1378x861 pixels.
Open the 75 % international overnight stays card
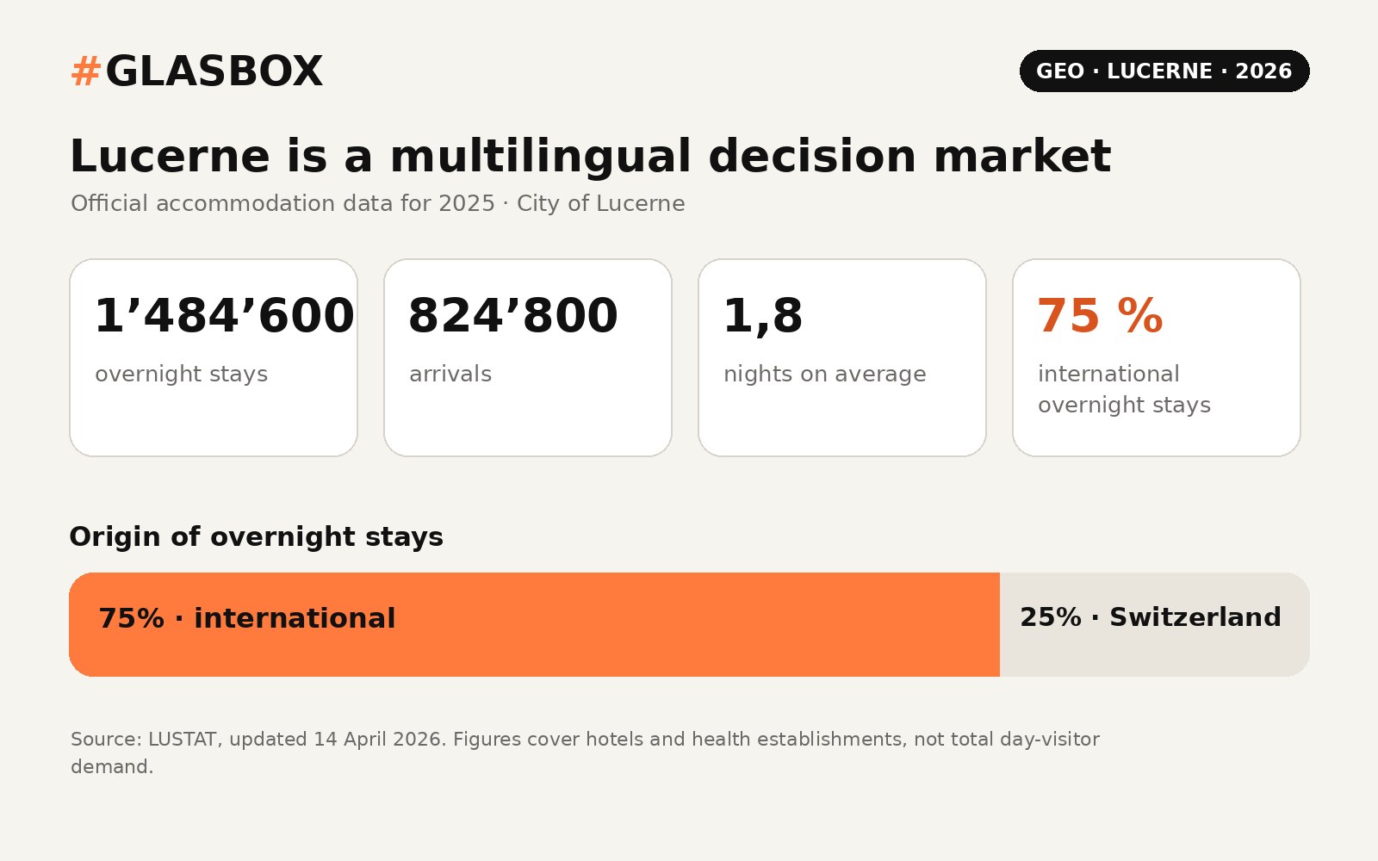1157,357
